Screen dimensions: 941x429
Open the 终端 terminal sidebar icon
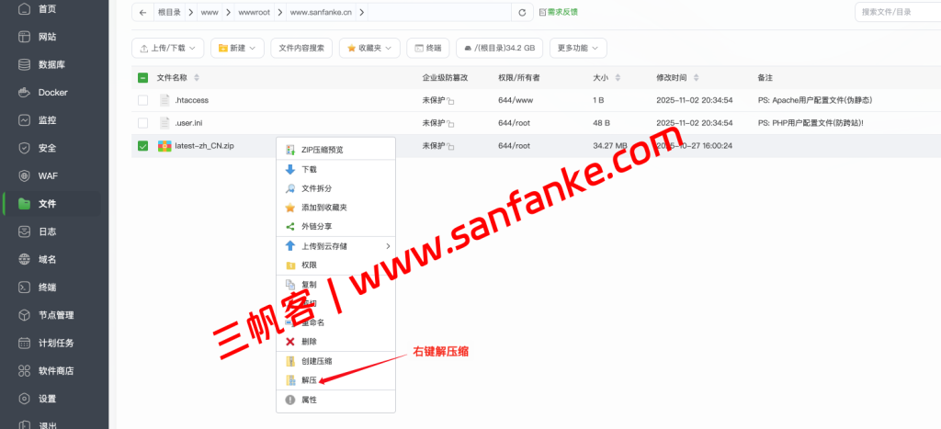point(24,288)
